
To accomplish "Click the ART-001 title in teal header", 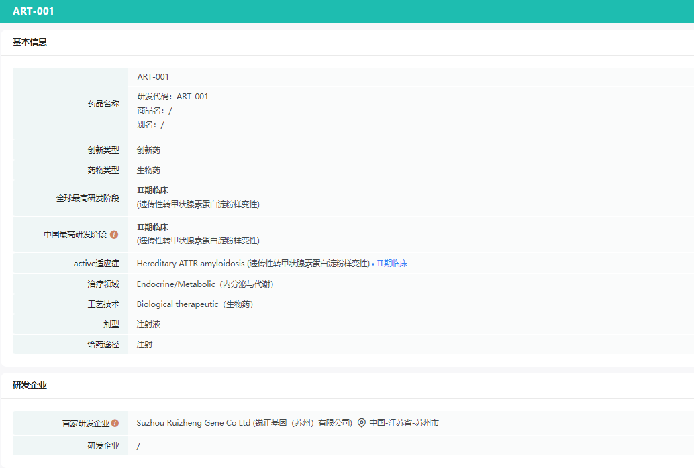I will click(34, 11).
